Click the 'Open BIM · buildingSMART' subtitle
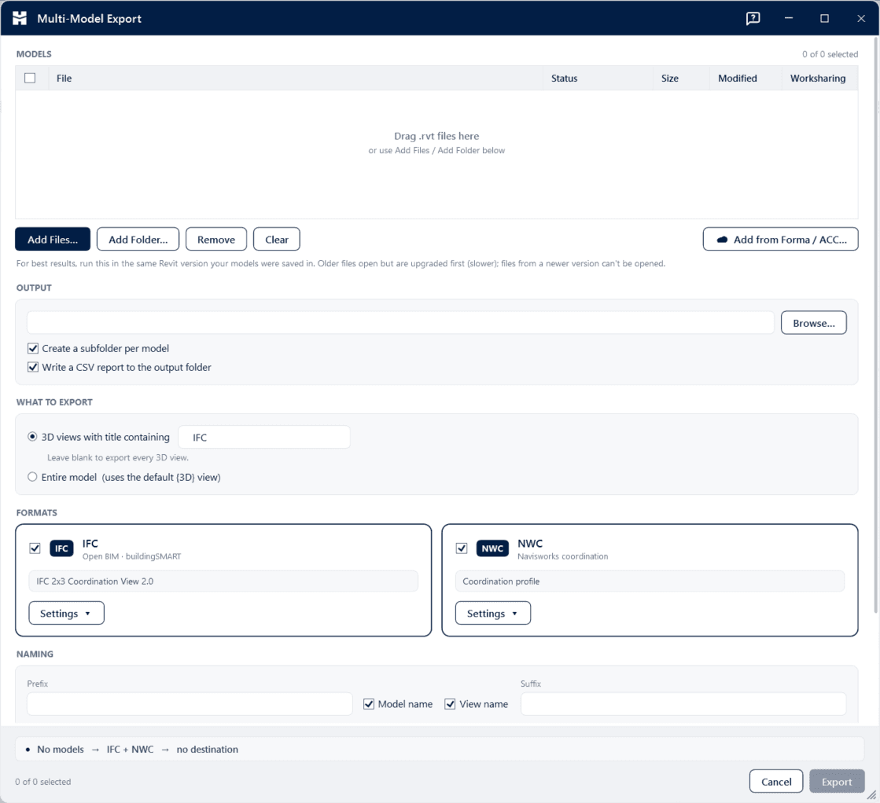 point(132,556)
